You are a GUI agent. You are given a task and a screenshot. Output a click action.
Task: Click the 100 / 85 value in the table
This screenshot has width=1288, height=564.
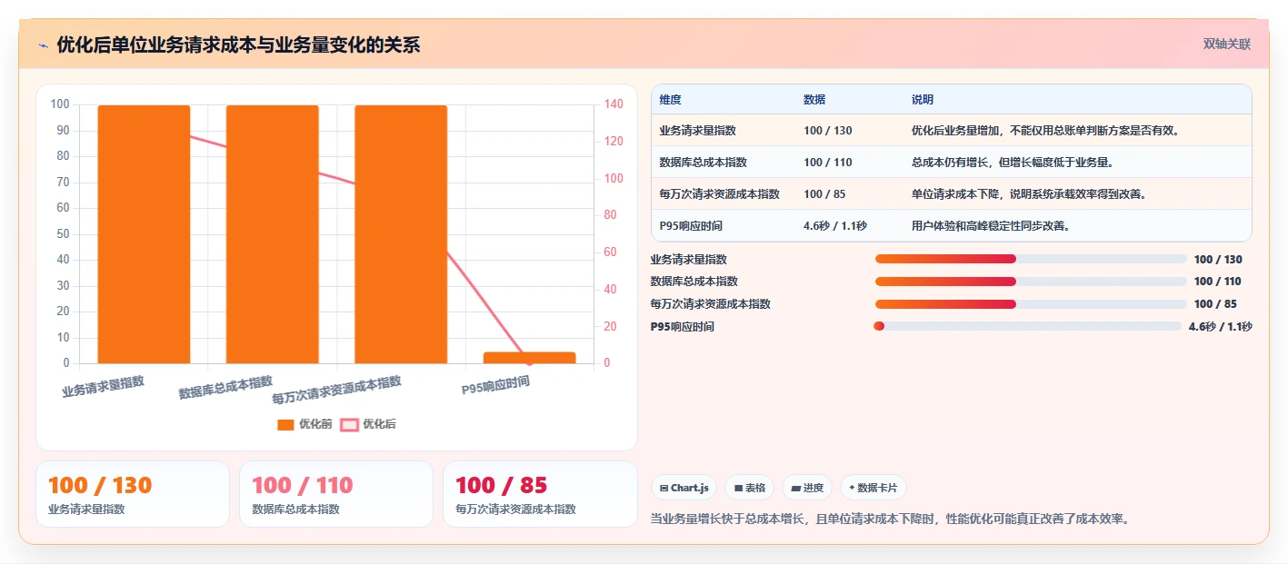coord(825,194)
